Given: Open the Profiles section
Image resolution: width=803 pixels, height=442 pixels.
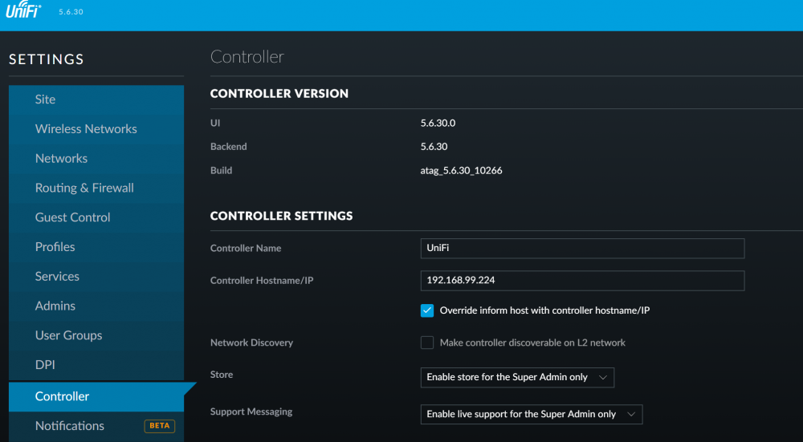Looking at the screenshot, I should coord(96,247).
